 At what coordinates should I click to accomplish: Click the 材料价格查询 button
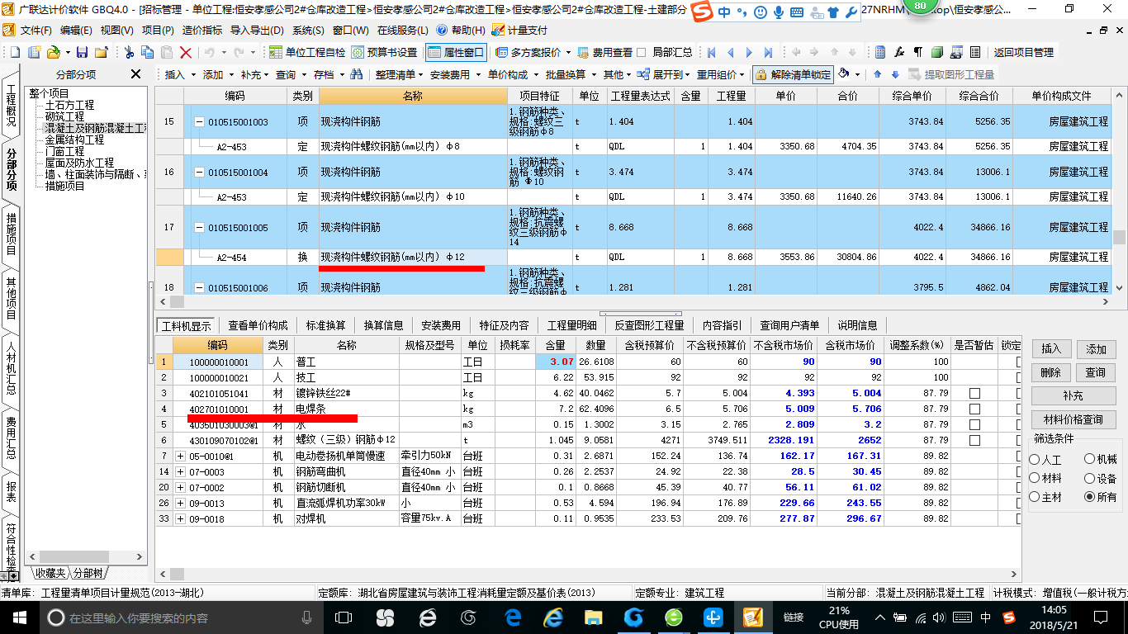tap(1073, 419)
